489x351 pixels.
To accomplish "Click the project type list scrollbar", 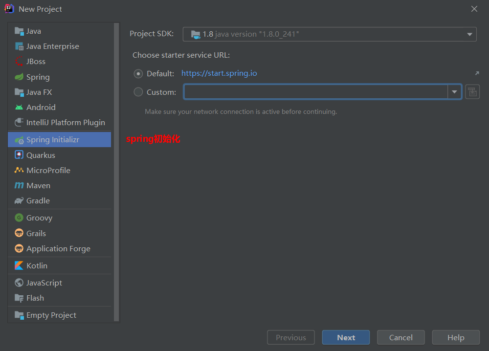I will [x=117, y=172].
